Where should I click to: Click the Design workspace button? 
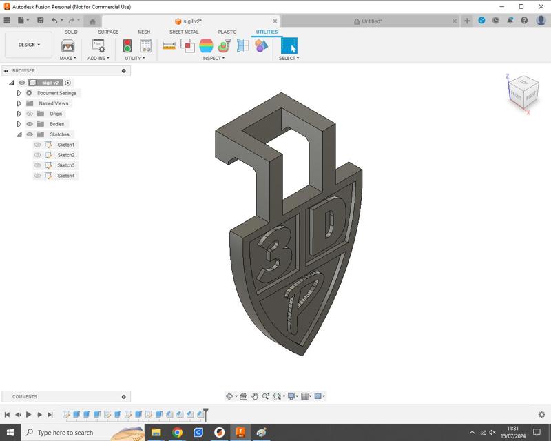[28, 45]
